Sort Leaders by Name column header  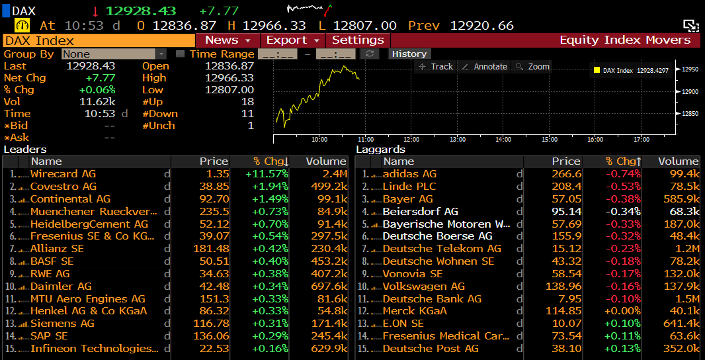pyautogui.click(x=101, y=161)
